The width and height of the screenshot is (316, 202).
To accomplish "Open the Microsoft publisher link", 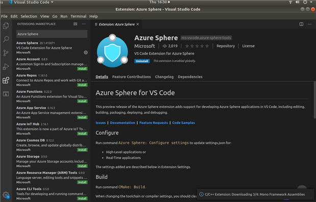I will click(x=144, y=46).
